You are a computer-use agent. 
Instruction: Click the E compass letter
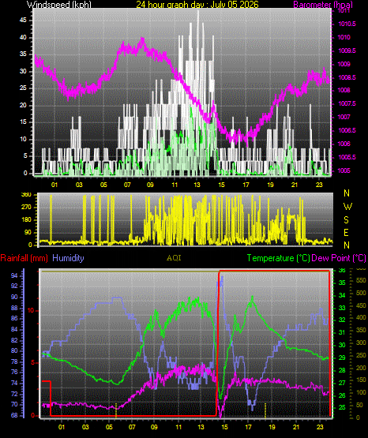point(346,233)
